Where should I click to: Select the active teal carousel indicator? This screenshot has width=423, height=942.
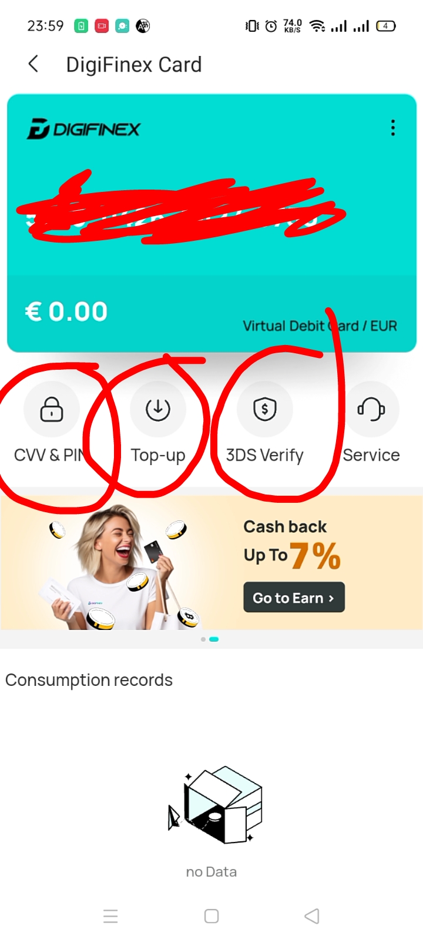[x=214, y=639]
